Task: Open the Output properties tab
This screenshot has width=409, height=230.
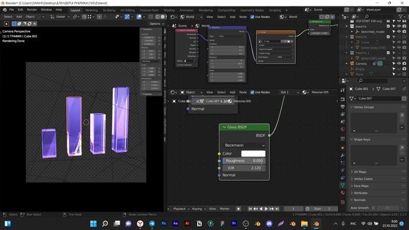Action: [343, 107]
